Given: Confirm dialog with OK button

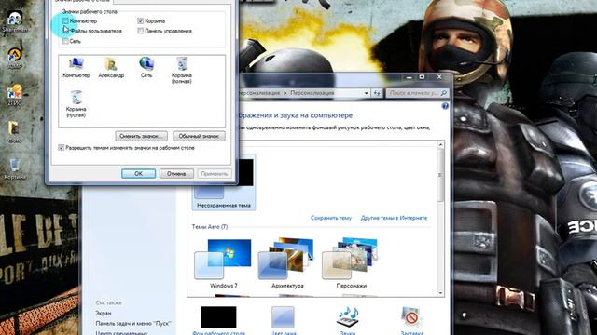Looking at the screenshot, I should (x=139, y=174).
